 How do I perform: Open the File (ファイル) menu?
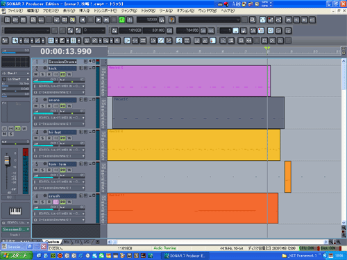[x=15, y=10]
